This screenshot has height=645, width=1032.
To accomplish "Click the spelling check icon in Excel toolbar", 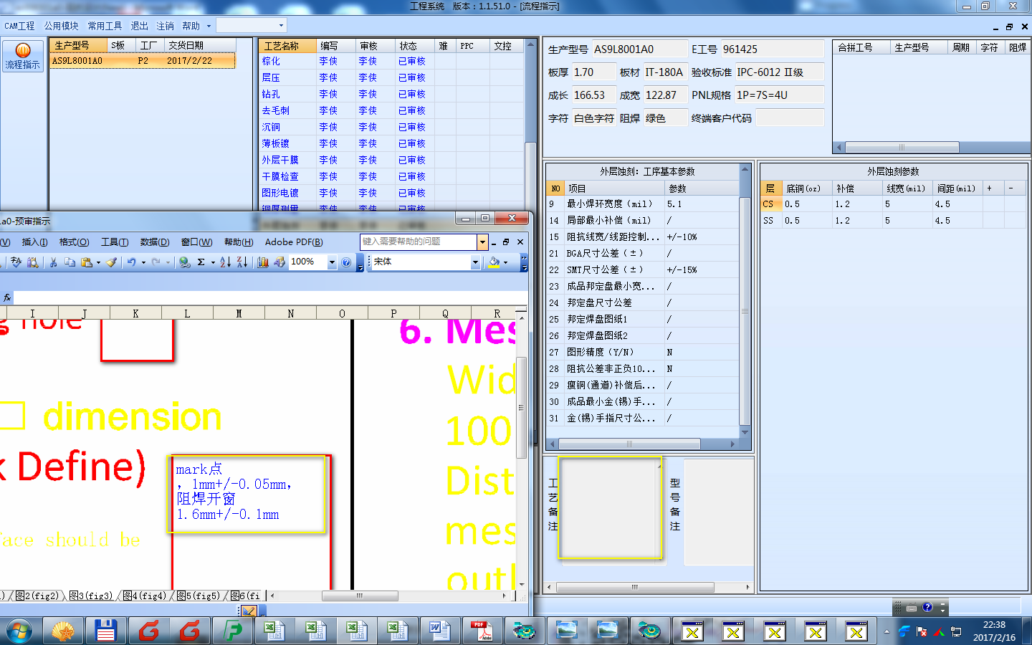I will [x=16, y=262].
